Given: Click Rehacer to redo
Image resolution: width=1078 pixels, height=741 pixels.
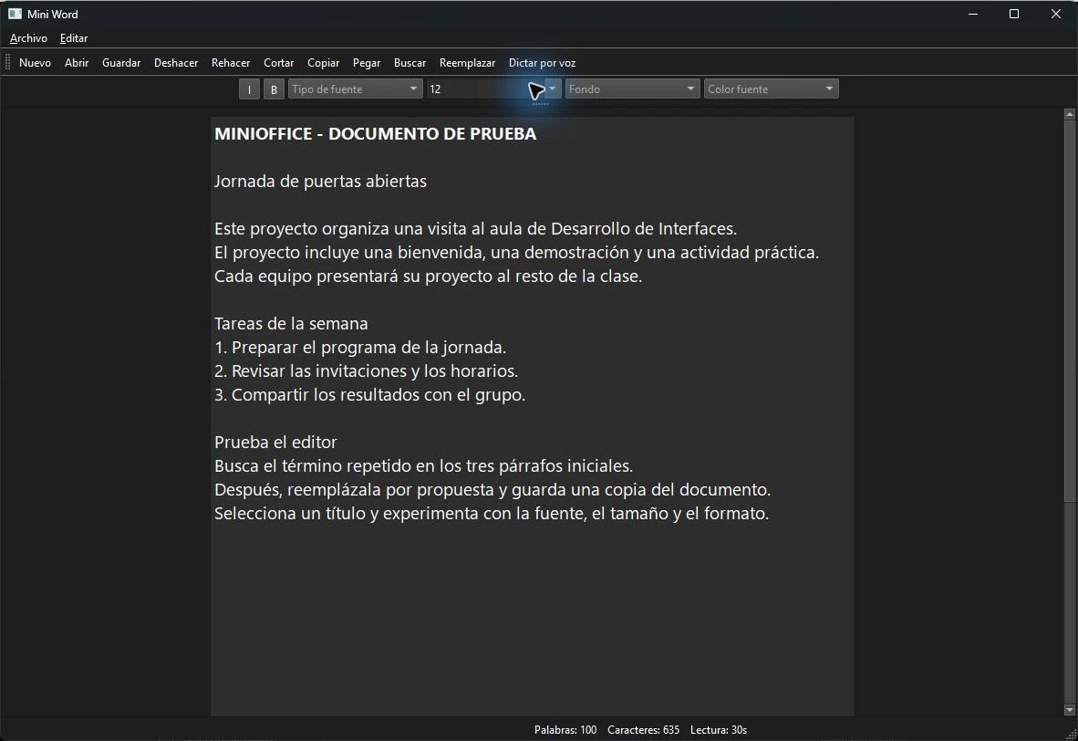Looking at the screenshot, I should tap(231, 63).
